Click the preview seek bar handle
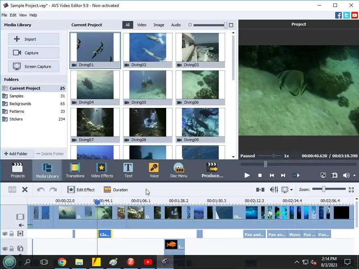The height and width of the screenshot is (269, 359). click(265, 164)
